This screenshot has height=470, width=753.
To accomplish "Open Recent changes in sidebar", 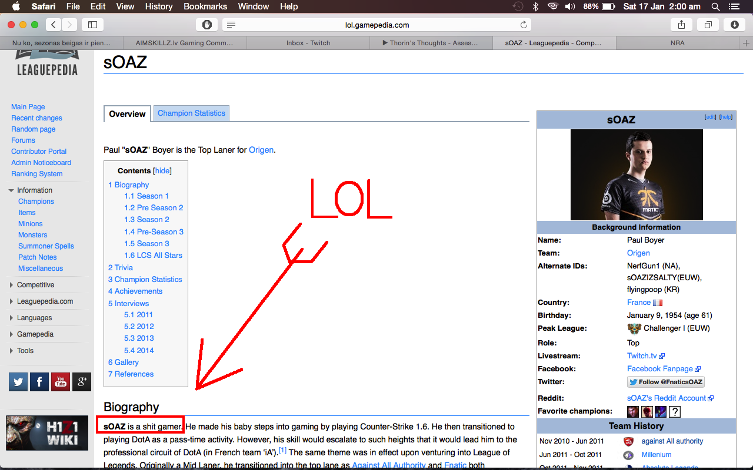I will tap(36, 118).
